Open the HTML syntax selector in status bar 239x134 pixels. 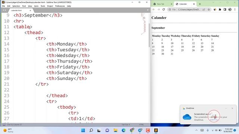click(141, 125)
